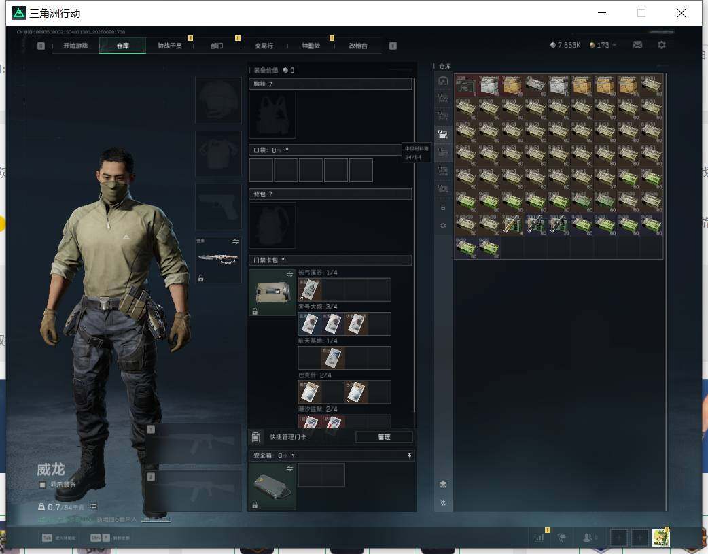The image size is (708, 554).
Task: Click the weight details list icon
Action: point(94,506)
